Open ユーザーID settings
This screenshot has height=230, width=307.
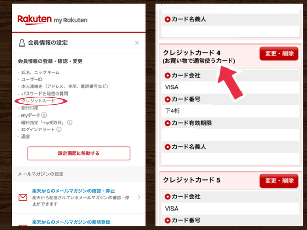tap(32, 79)
